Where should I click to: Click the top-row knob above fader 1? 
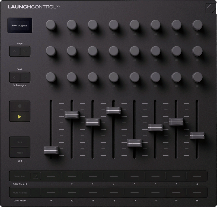click(51, 25)
